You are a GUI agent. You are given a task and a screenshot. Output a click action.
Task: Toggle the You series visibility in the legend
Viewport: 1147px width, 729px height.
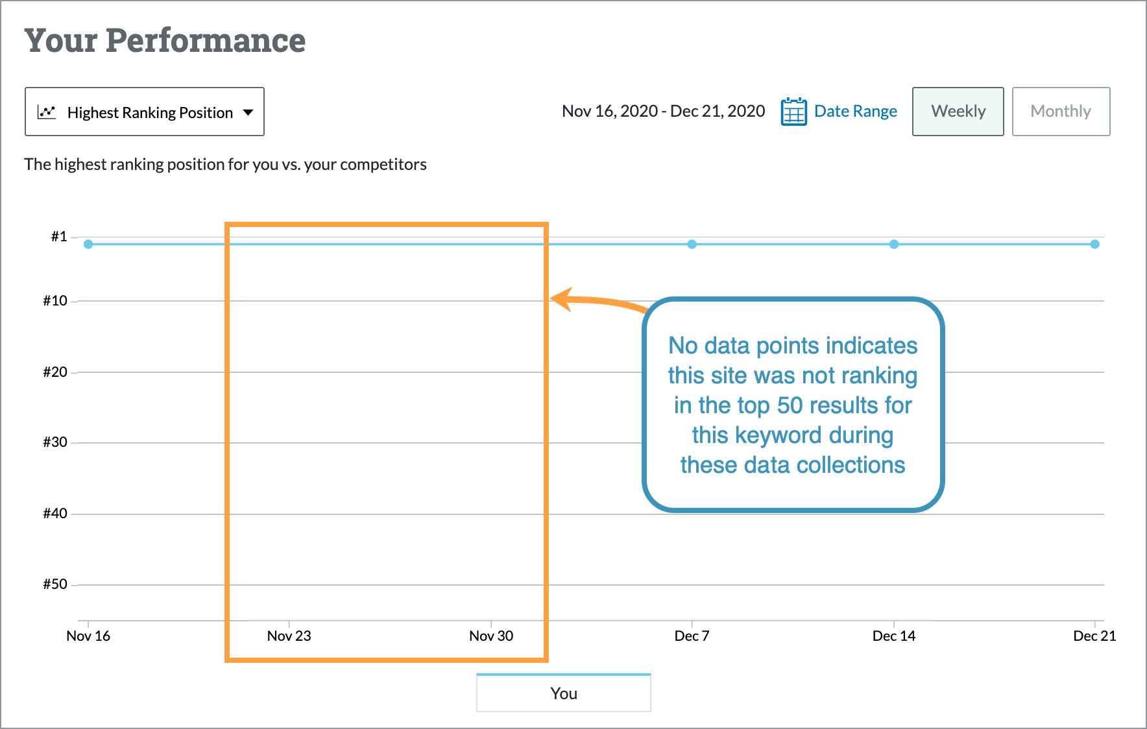coord(562,693)
